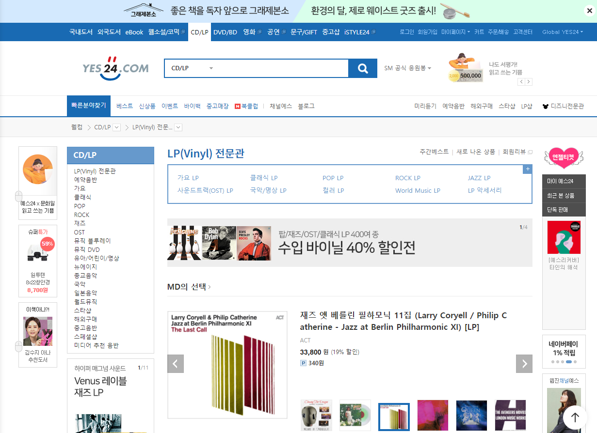Open the P point icon under price
597x433 pixels.
tap(303, 363)
